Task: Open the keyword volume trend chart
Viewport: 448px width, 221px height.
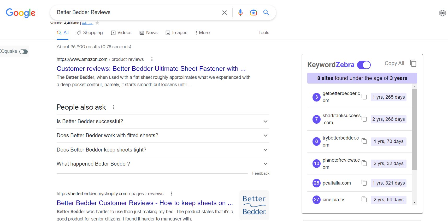Action: click(88, 23)
